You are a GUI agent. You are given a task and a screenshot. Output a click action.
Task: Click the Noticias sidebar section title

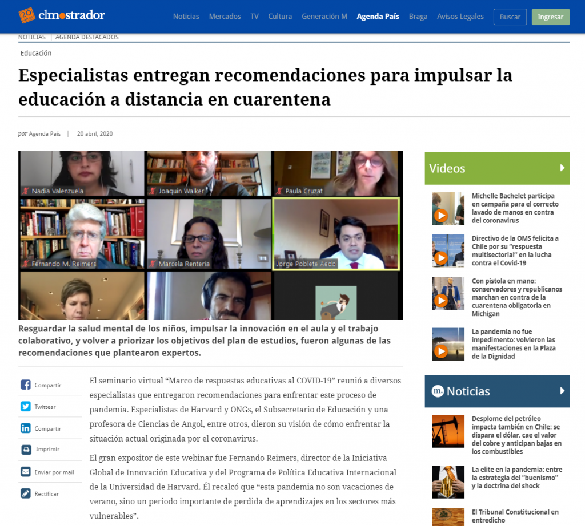(468, 391)
